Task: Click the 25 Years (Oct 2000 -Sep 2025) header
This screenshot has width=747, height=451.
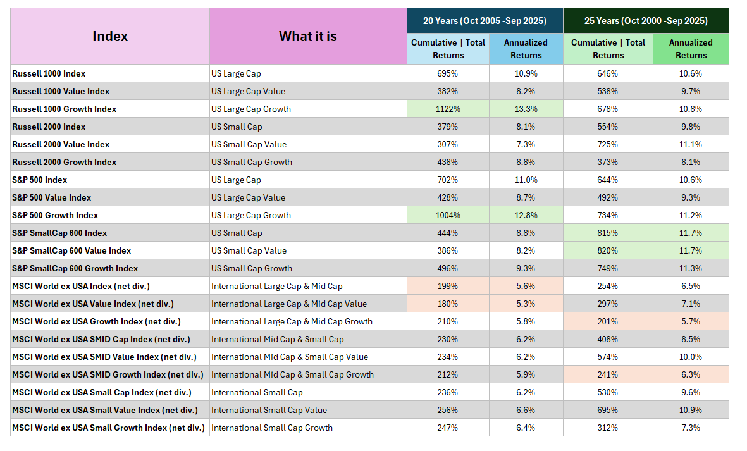Action: point(645,21)
